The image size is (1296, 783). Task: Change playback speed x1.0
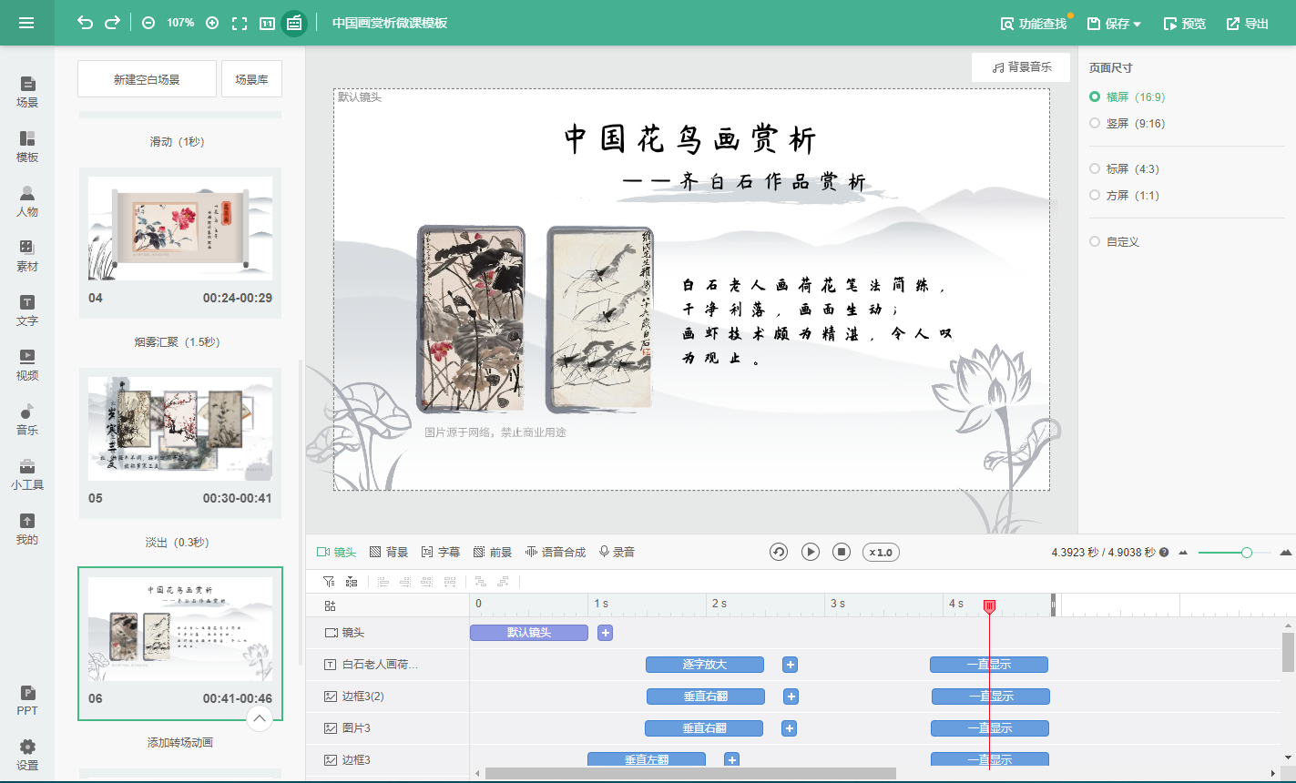881,552
